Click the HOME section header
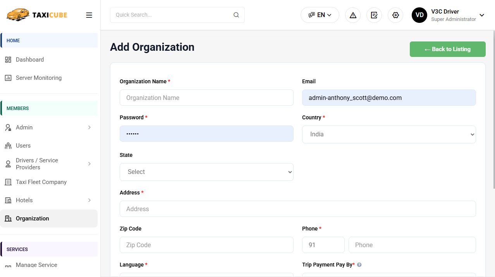Screen dimensions: 495x277 [49, 40]
